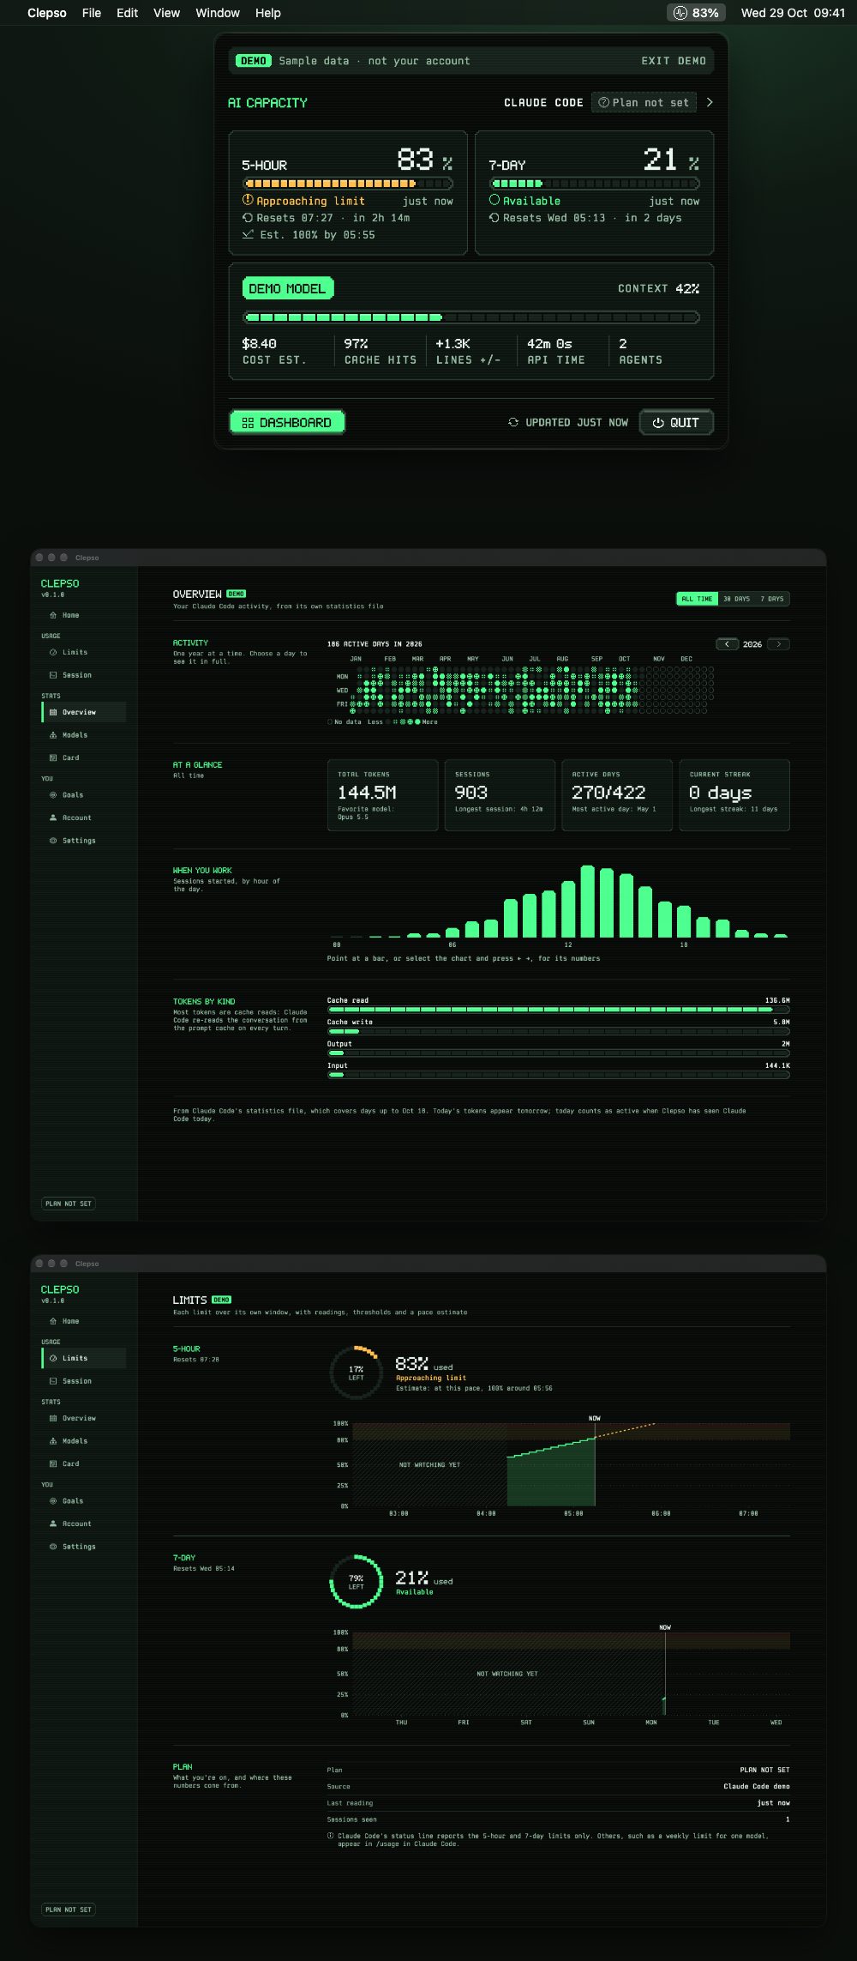Open the Window menu
This screenshot has width=857, height=1961.
[218, 13]
